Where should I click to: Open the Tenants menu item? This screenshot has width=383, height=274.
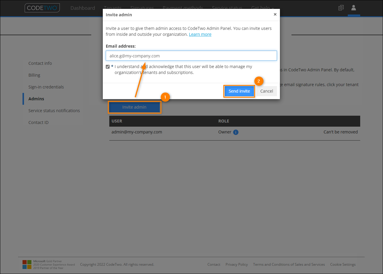pyautogui.click(x=113, y=8)
